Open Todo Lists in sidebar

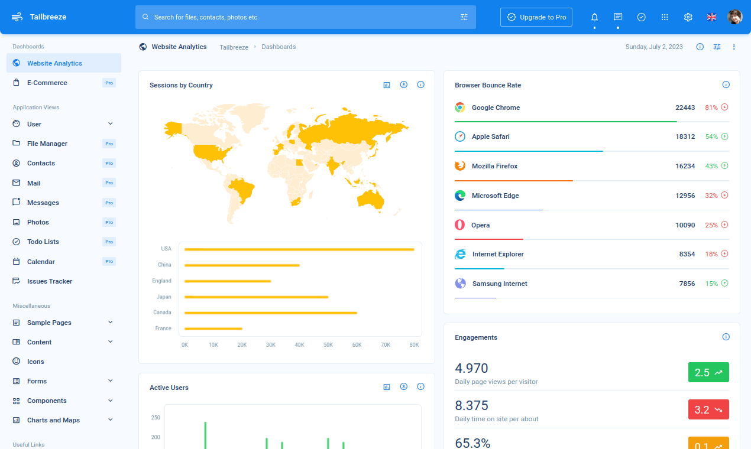click(x=64, y=242)
